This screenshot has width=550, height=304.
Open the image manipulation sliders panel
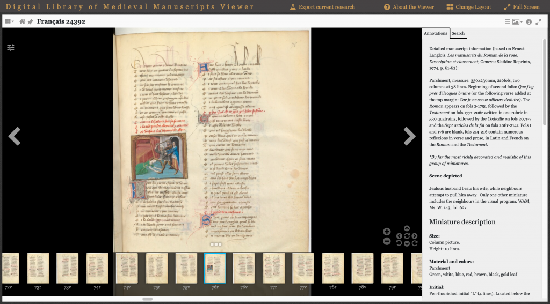pos(11,47)
